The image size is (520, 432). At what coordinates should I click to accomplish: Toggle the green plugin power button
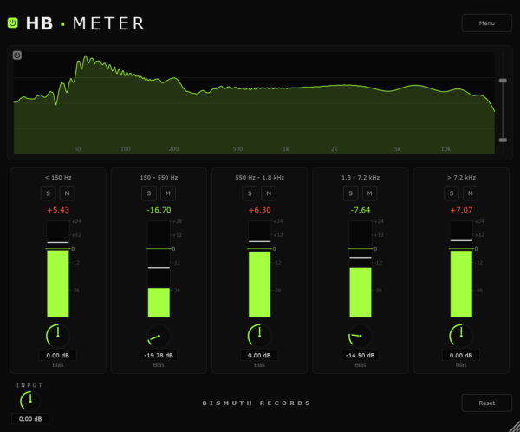click(13, 23)
